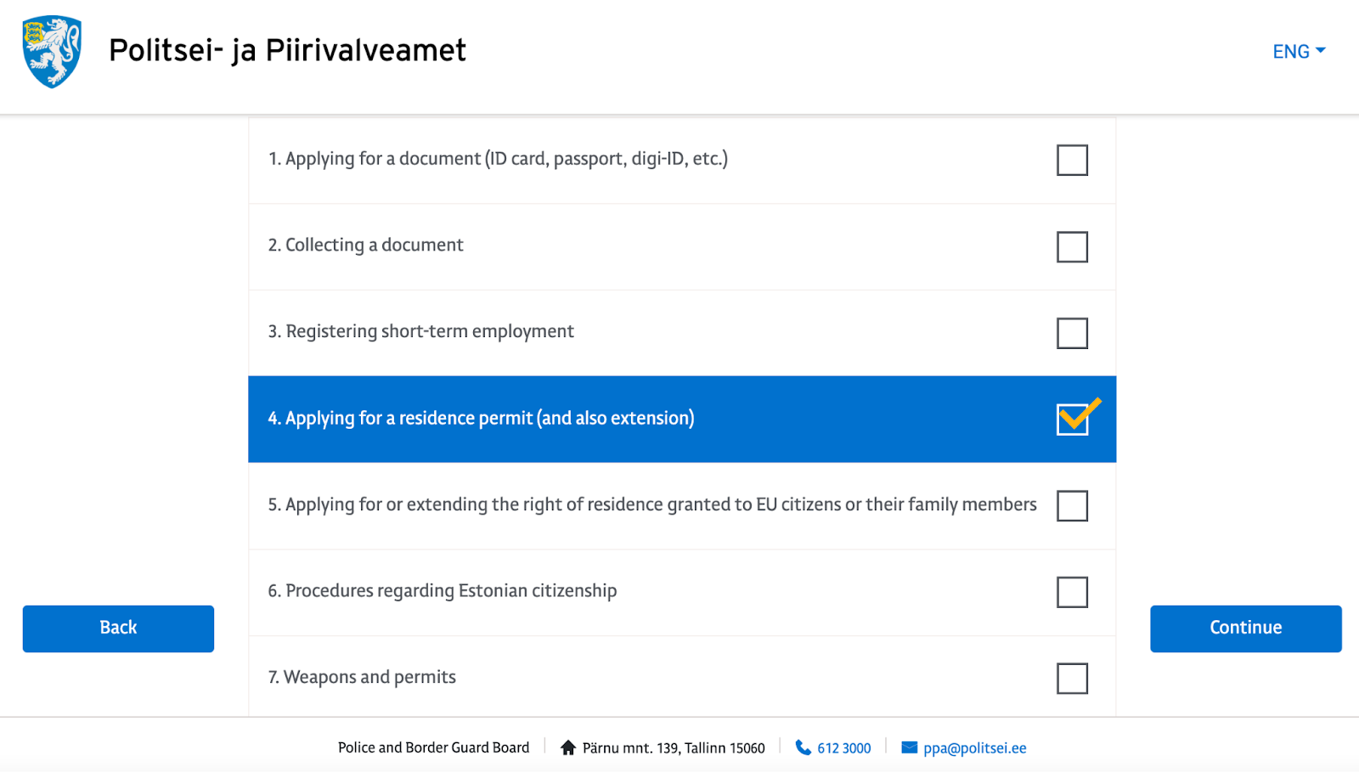Select the EU citizens right of residence checkbox

1072,505
